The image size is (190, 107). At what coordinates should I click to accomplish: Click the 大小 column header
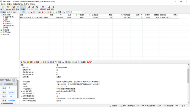coord(59,15)
